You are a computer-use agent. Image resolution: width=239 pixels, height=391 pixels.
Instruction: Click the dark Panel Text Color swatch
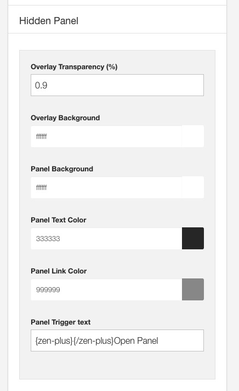point(193,238)
